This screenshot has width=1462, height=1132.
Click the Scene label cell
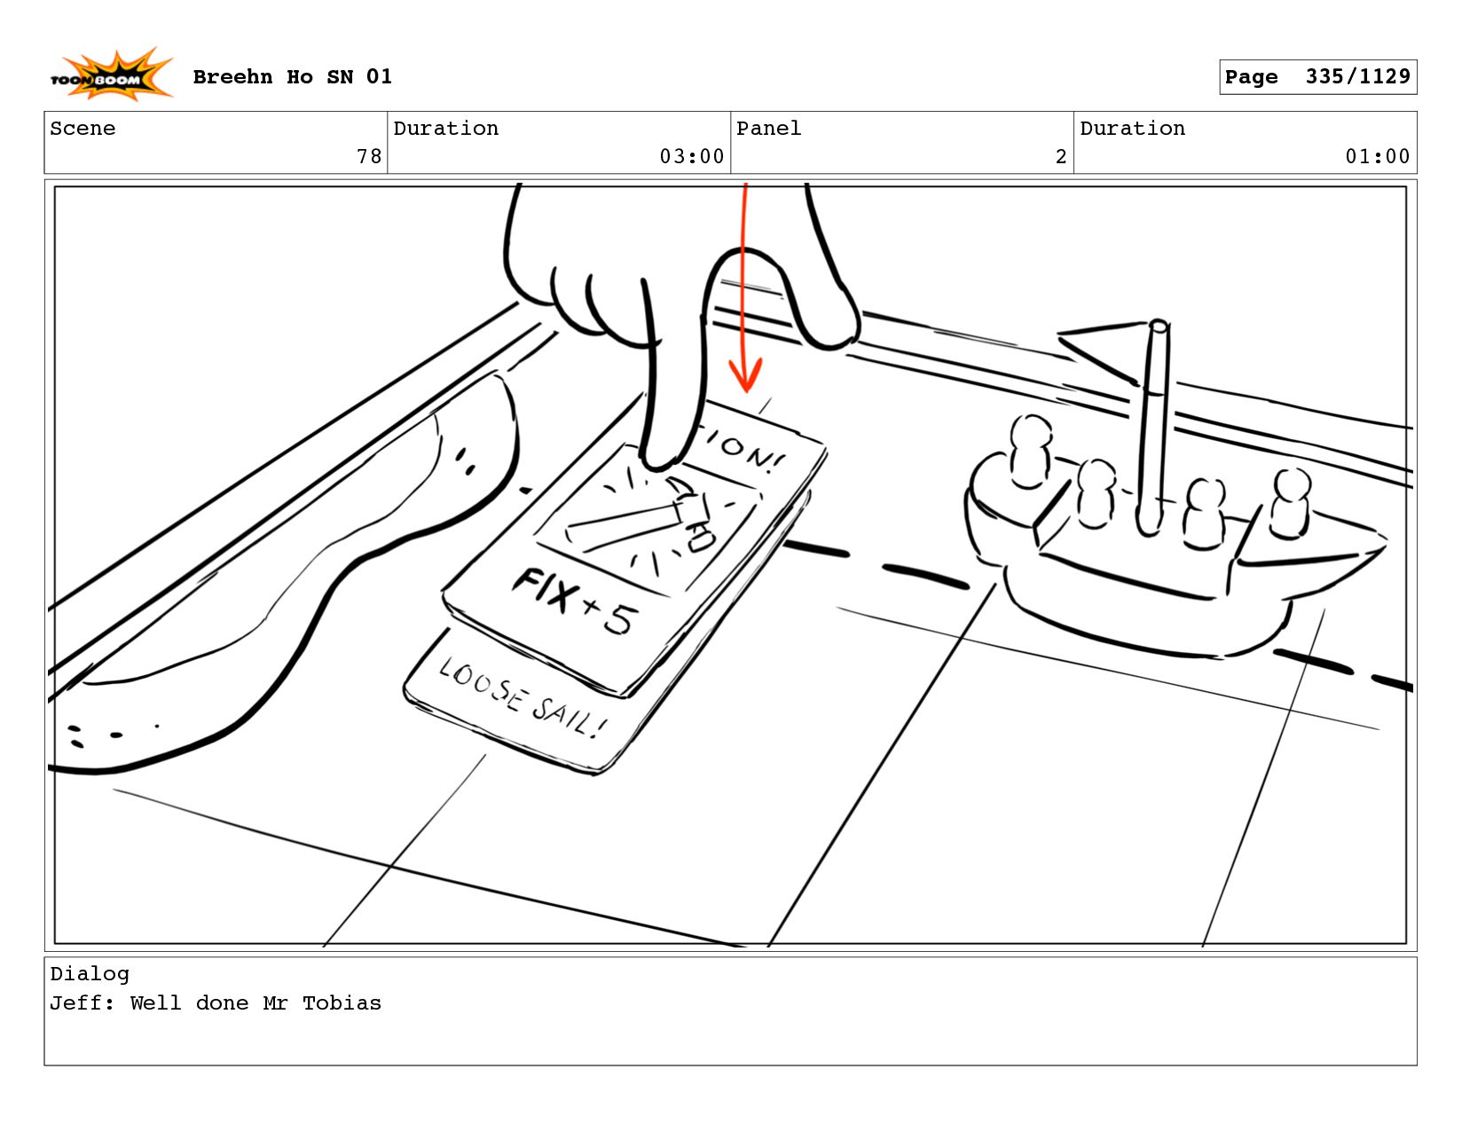tap(83, 129)
